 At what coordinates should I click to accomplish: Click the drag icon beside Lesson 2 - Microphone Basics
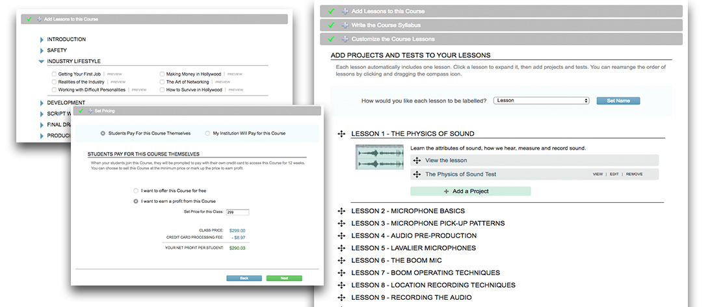pyautogui.click(x=341, y=211)
